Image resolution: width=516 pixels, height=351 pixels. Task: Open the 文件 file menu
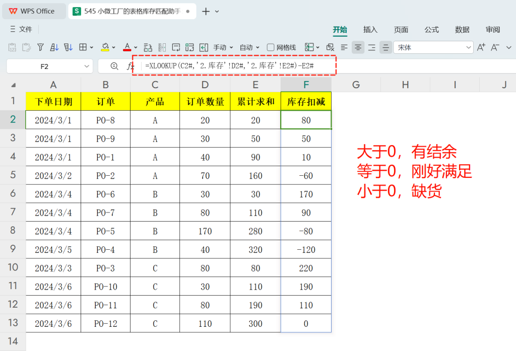click(x=21, y=29)
